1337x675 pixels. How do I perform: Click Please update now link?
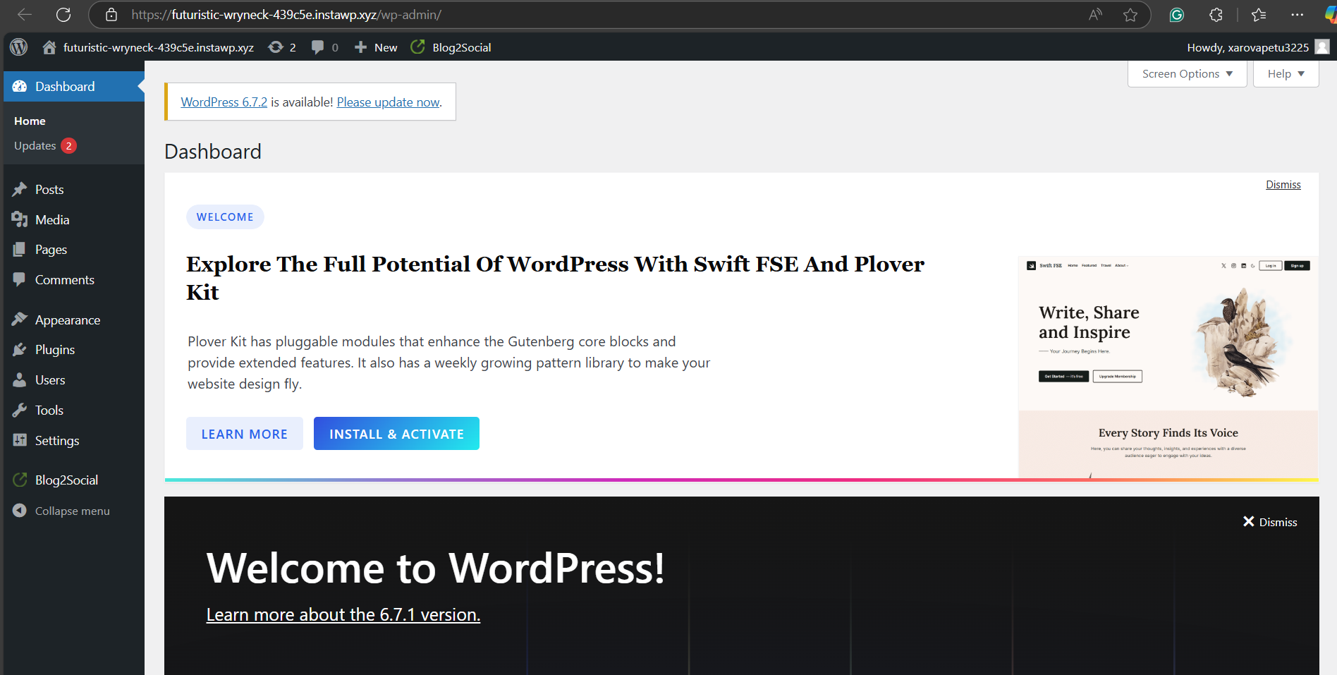[388, 102]
